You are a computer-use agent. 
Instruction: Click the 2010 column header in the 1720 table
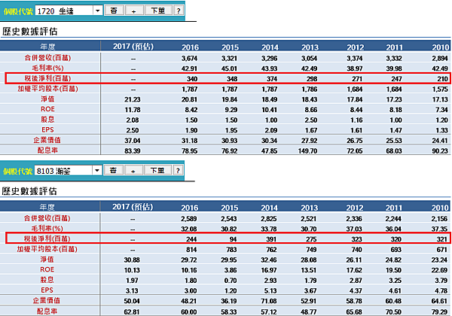(x=441, y=47)
